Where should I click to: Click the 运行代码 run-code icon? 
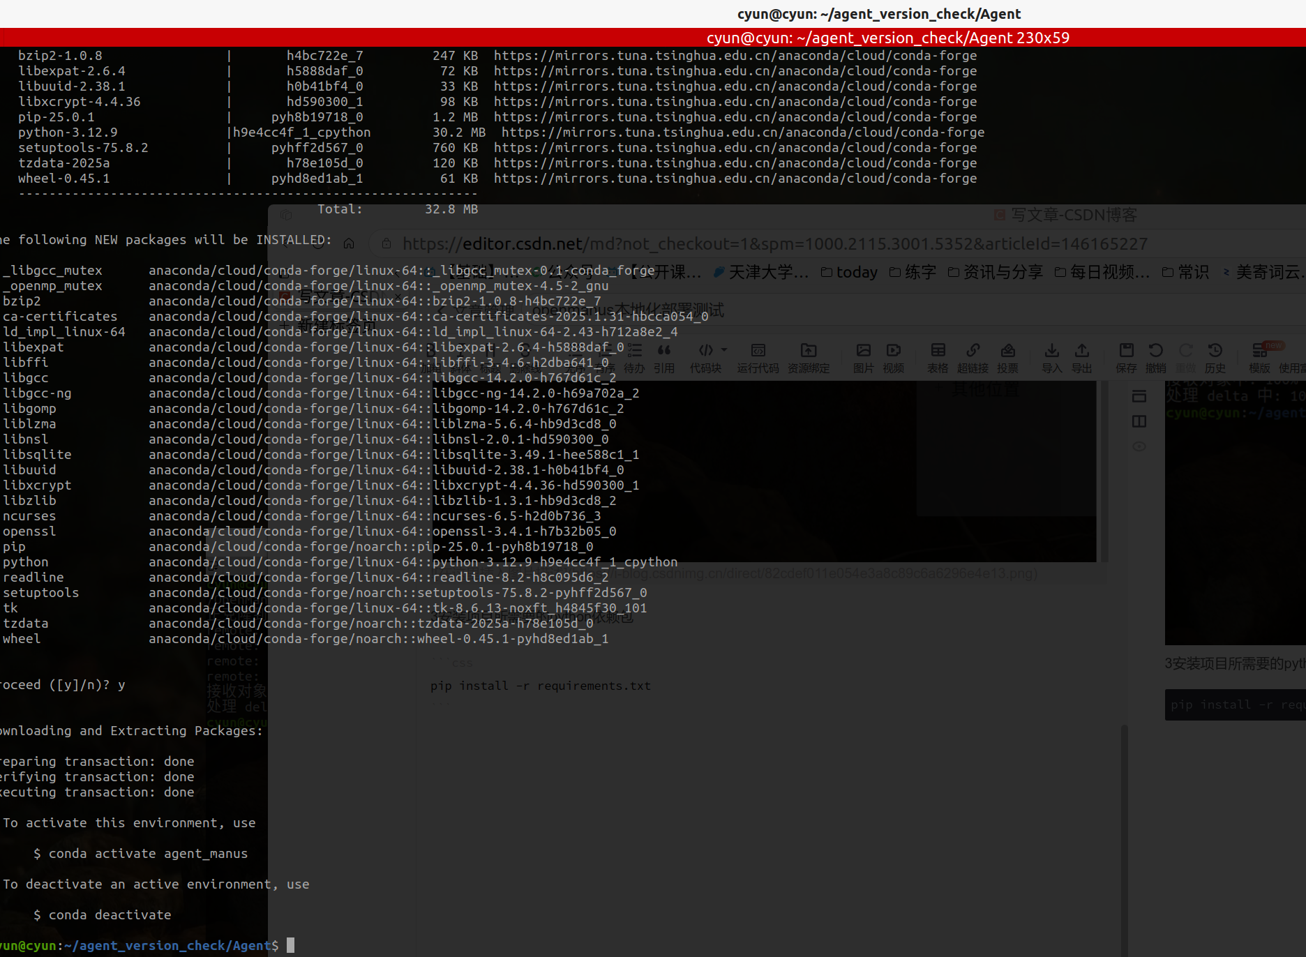(x=758, y=358)
